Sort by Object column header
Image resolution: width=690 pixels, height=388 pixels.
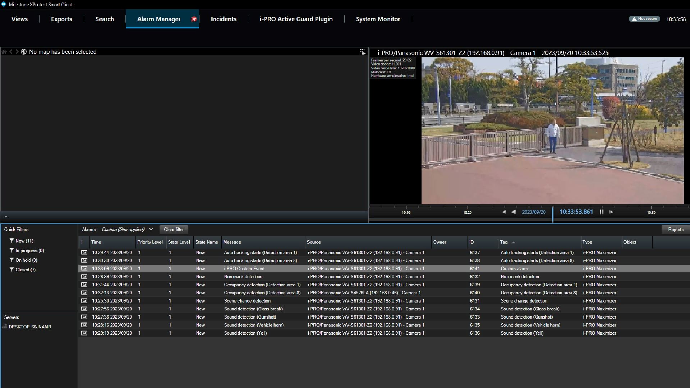point(637,242)
